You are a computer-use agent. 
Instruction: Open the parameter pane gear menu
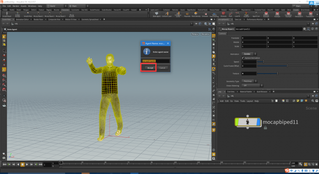pyautogui.click(x=305, y=29)
